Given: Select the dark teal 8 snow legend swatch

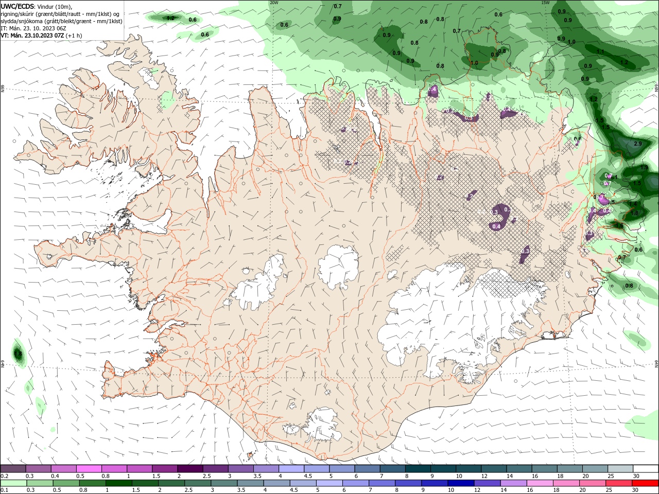Looking at the screenshot, I should (x=418, y=469).
